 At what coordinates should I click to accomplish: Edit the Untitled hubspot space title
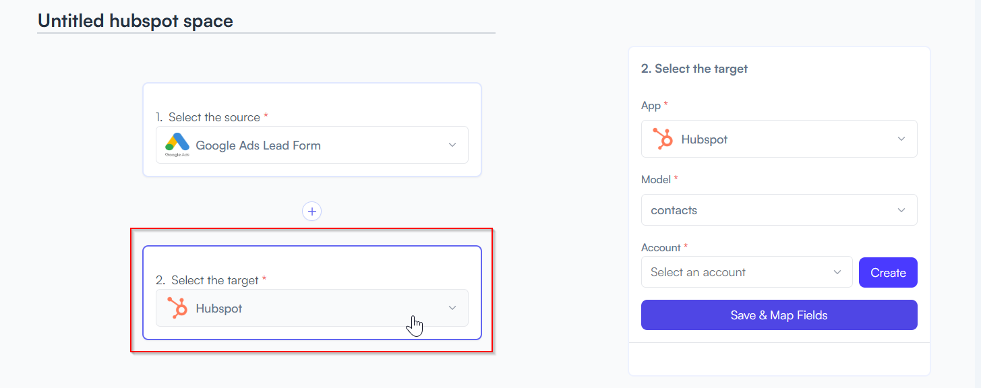pos(136,20)
